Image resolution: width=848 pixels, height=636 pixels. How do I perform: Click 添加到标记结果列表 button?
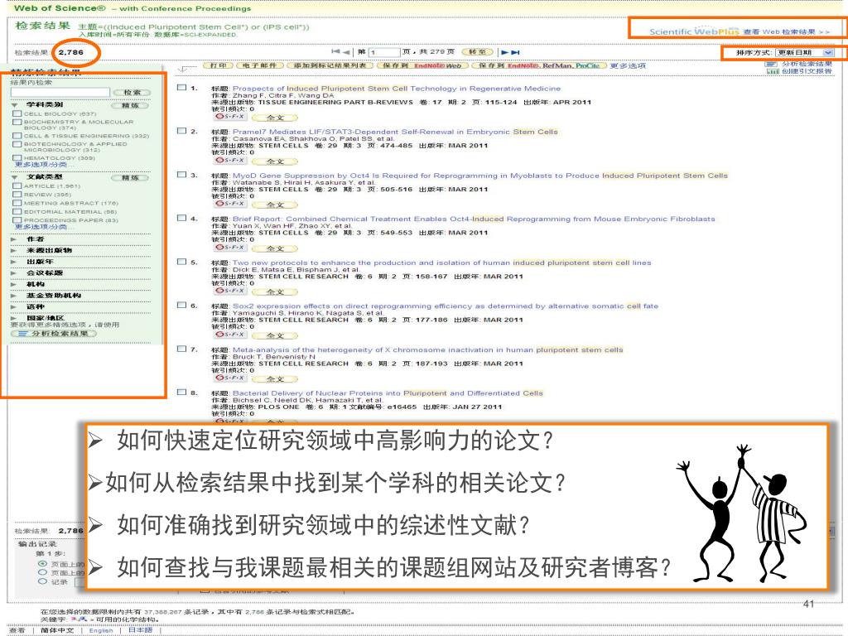(x=330, y=65)
